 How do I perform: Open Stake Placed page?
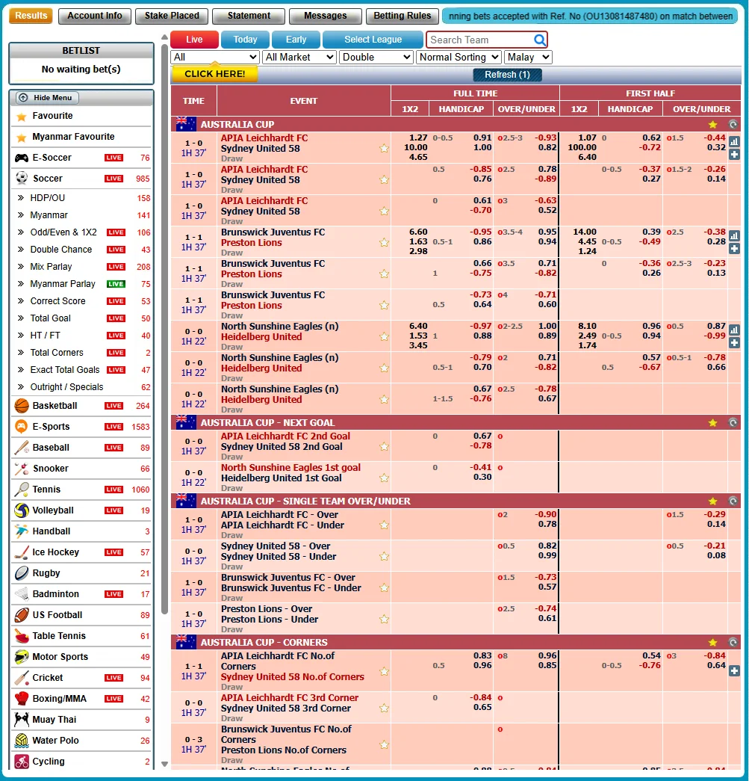click(x=172, y=16)
